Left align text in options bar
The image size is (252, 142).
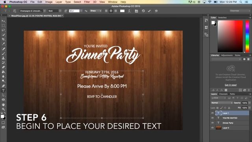tap(106, 11)
